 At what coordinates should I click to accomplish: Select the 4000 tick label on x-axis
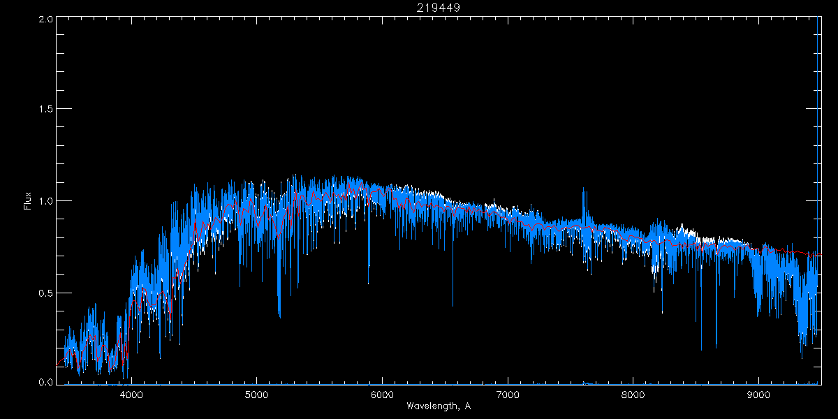pos(131,395)
